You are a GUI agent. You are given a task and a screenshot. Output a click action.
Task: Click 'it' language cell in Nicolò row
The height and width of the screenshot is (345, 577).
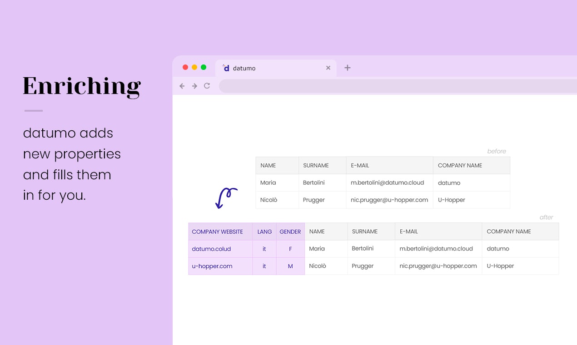pyautogui.click(x=264, y=266)
